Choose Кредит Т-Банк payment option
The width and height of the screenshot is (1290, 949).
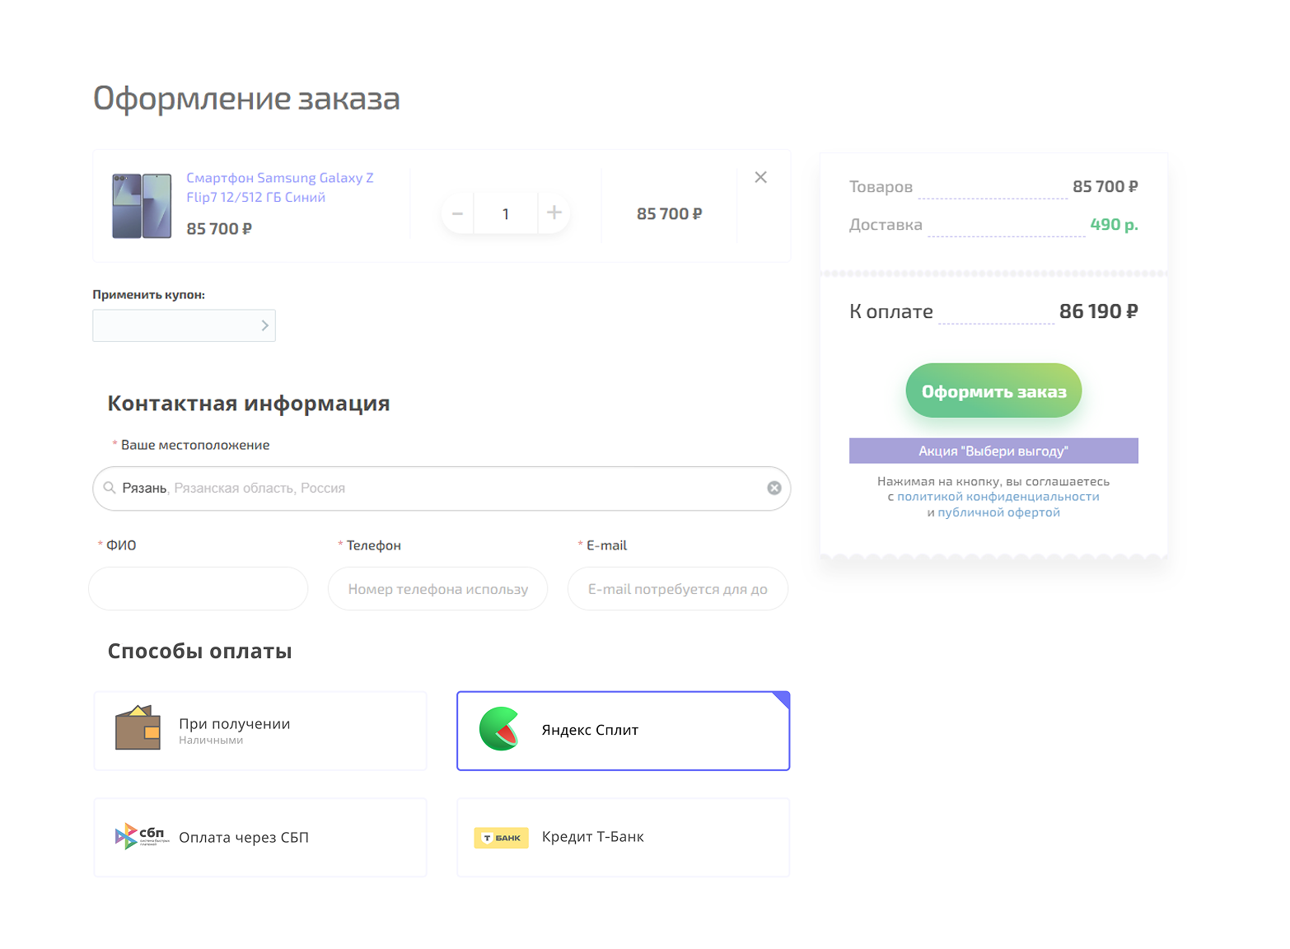623,837
